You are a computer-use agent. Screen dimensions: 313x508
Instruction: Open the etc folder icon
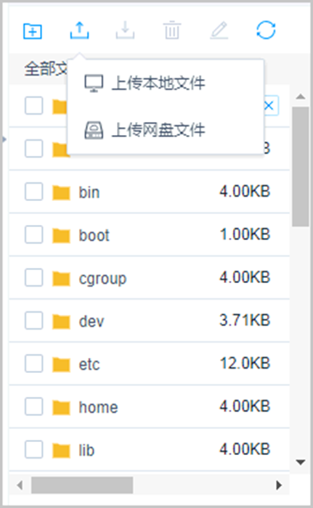[61, 364]
